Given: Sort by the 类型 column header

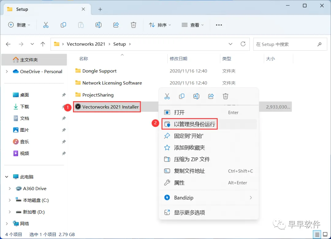Looking at the screenshot, I should [x=226, y=59].
